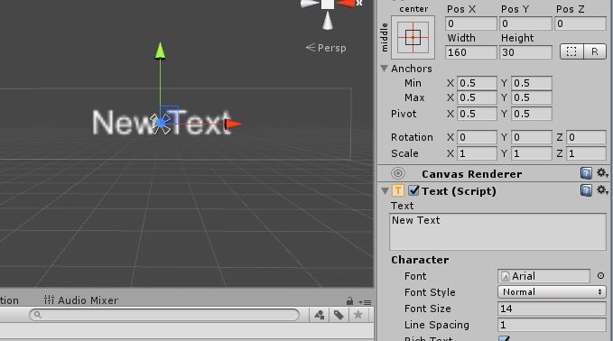Viewport: 613px width, 341px height.
Task: Collapse the Text (Script) component
Action: 385,191
